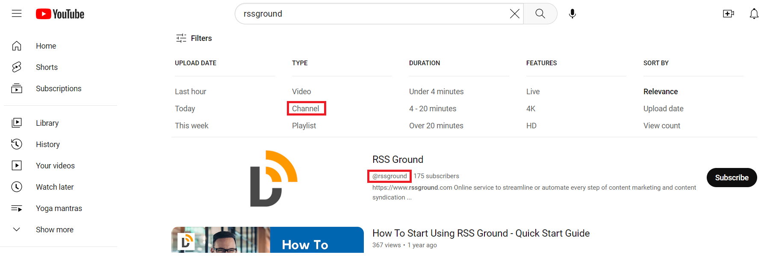Viewport: 770px width, 269px height.
Task: Subscribe to RSS Ground channel
Action: [x=732, y=177]
